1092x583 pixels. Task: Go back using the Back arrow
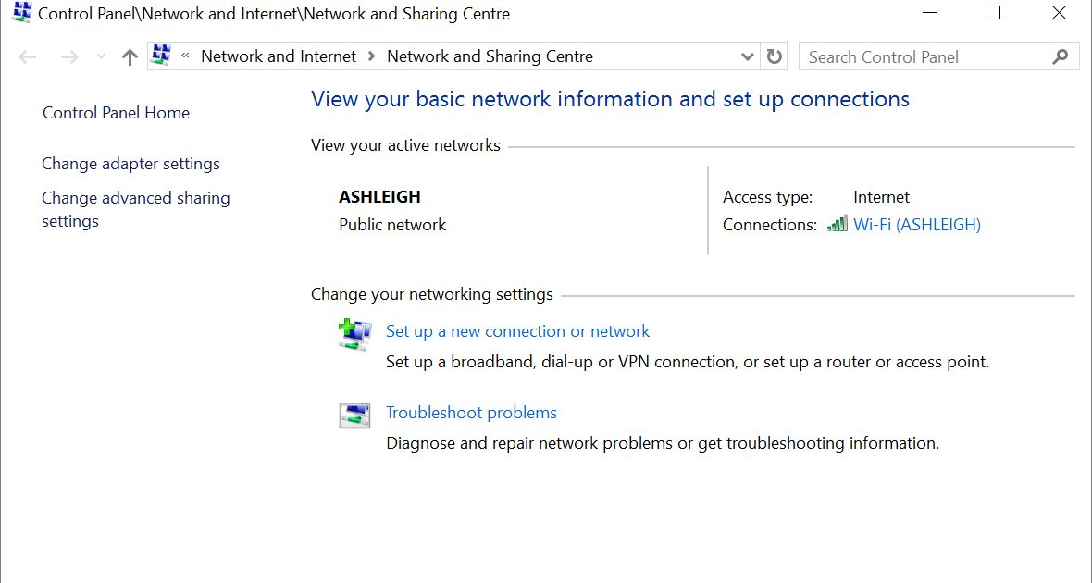click(x=28, y=57)
